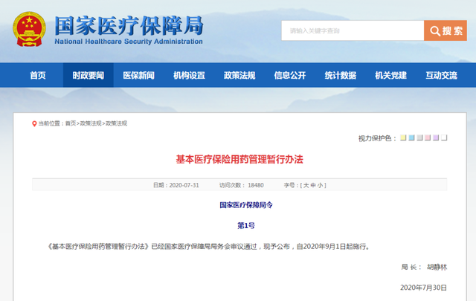Select the gray eye-protection color swatch

419,137
